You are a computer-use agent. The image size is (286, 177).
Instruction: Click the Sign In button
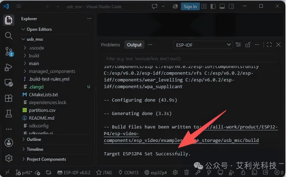click(x=190, y=6)
